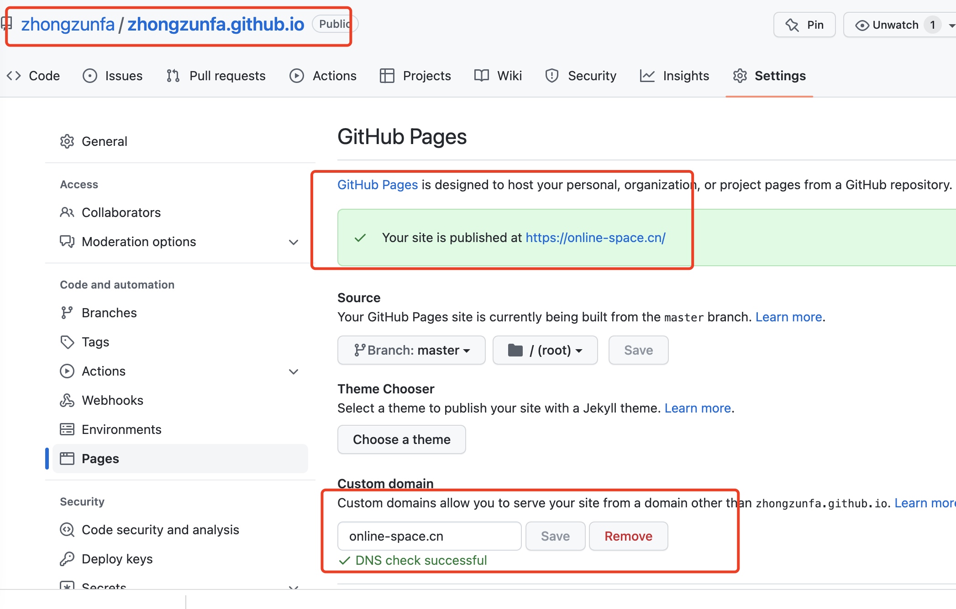Click the Deploy keys key icon

pos(67,559)
